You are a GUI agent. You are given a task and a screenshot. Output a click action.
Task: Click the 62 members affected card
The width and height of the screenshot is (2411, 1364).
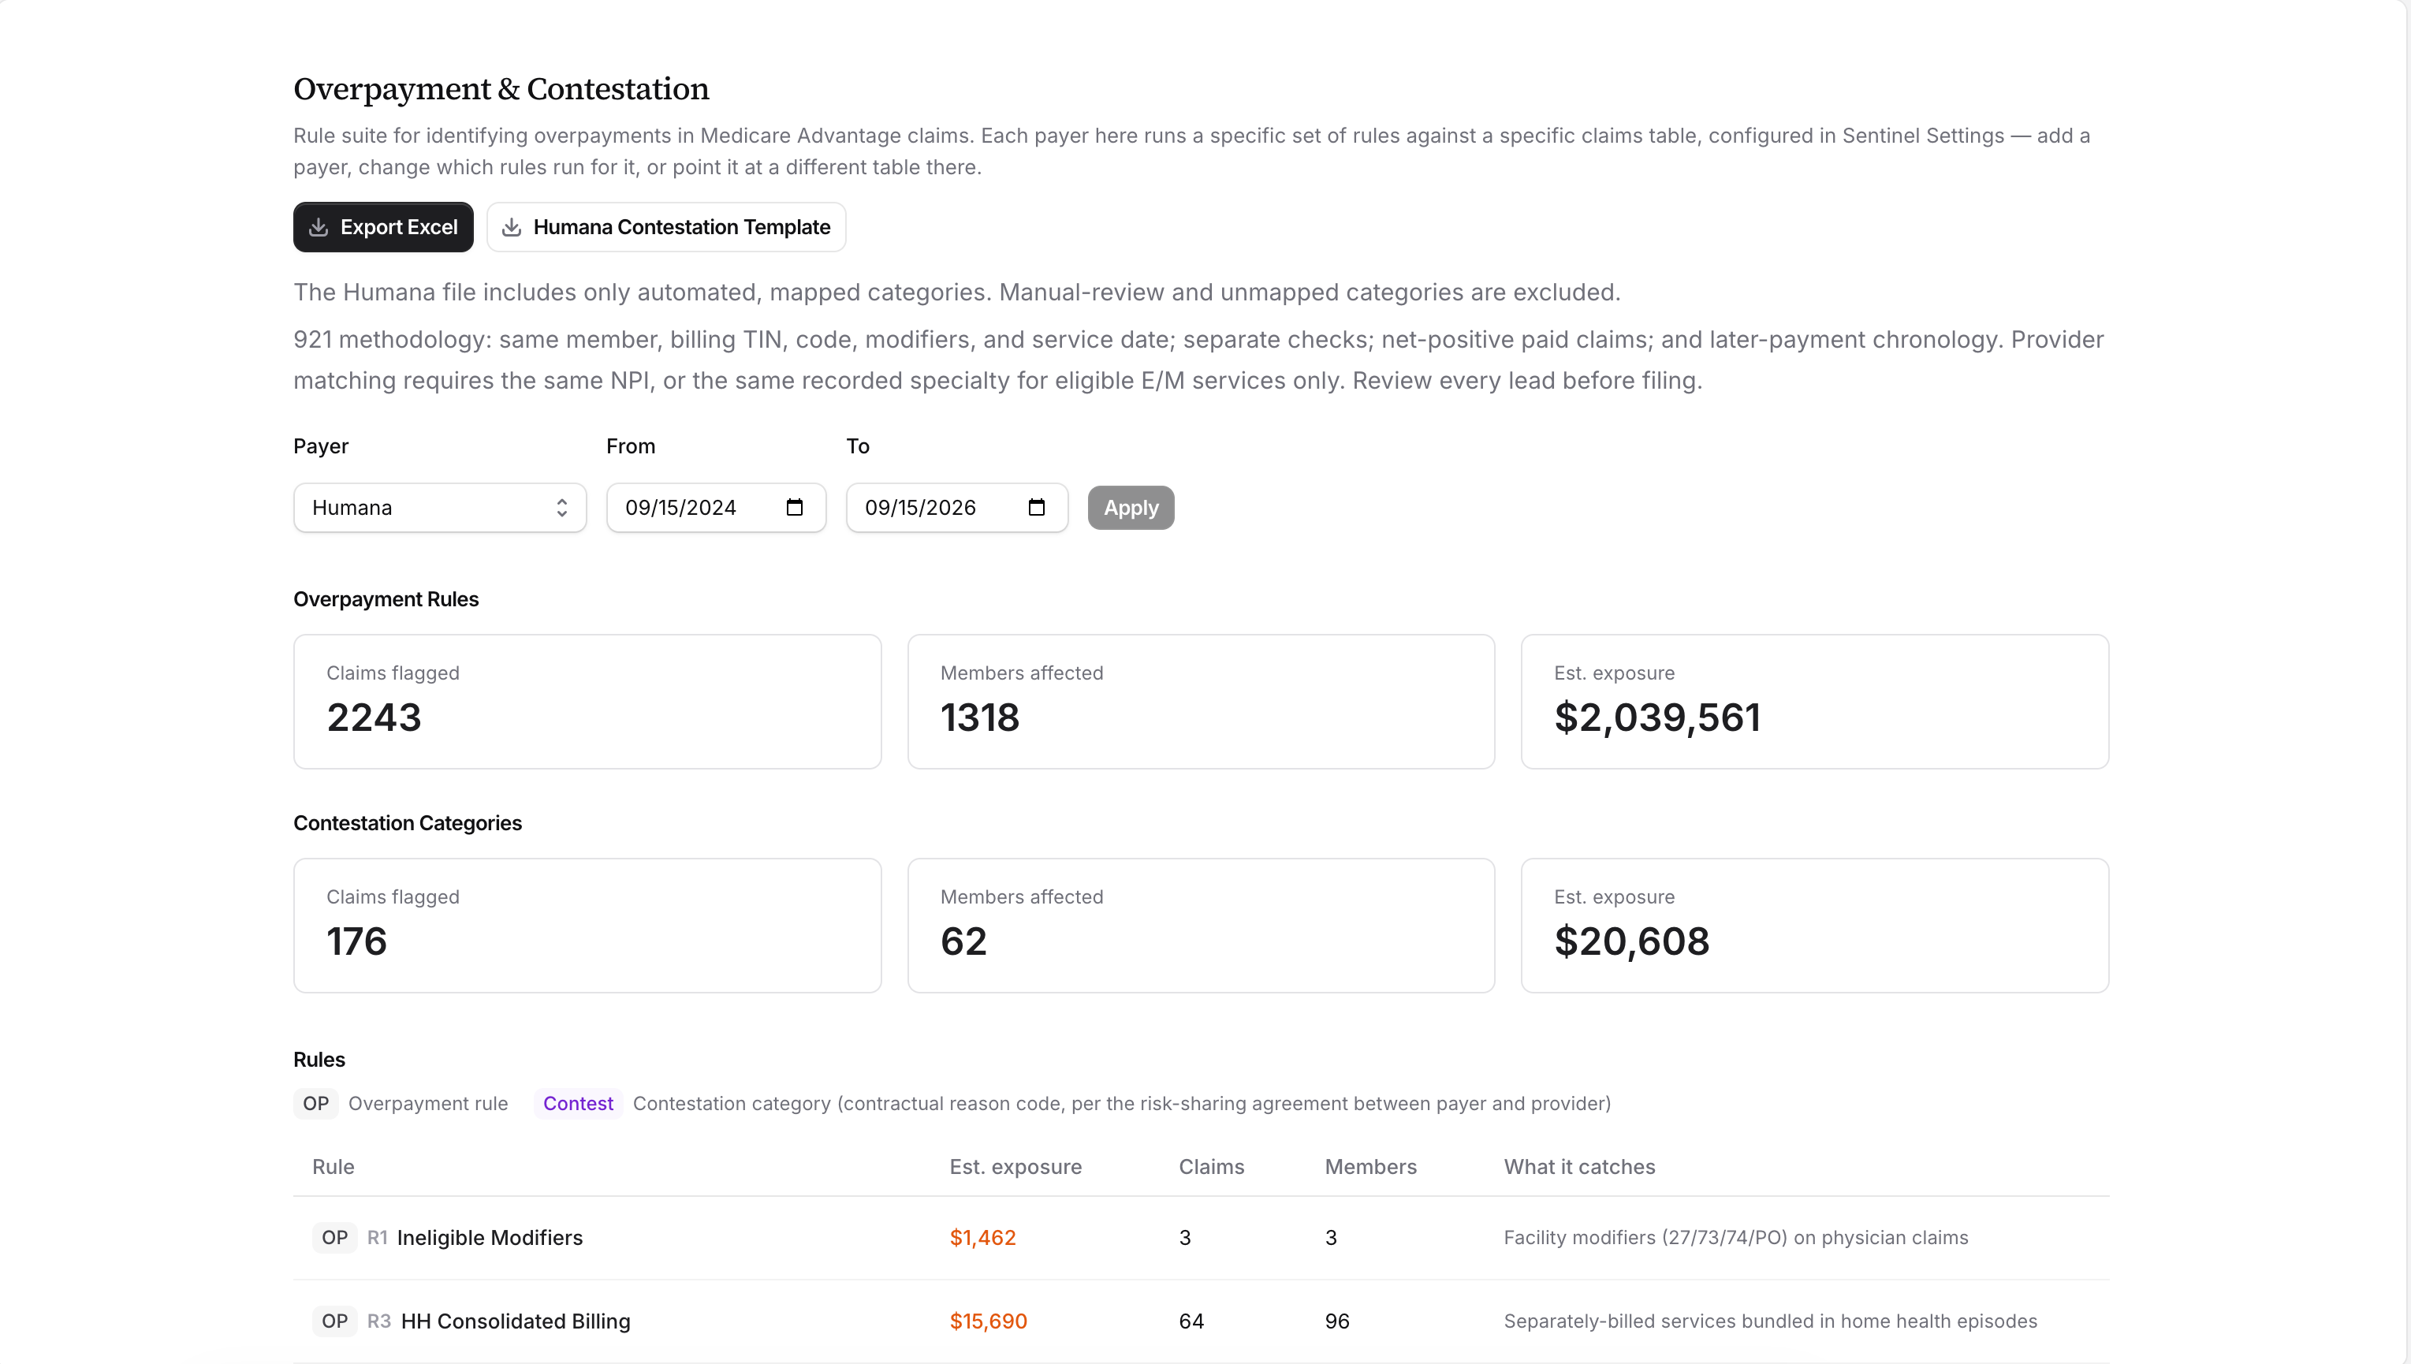point(1201,926)
